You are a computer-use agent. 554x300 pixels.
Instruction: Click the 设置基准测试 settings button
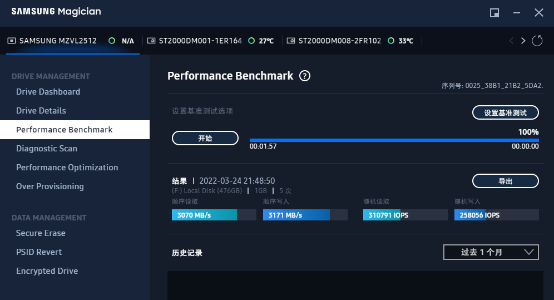point(505,112)
